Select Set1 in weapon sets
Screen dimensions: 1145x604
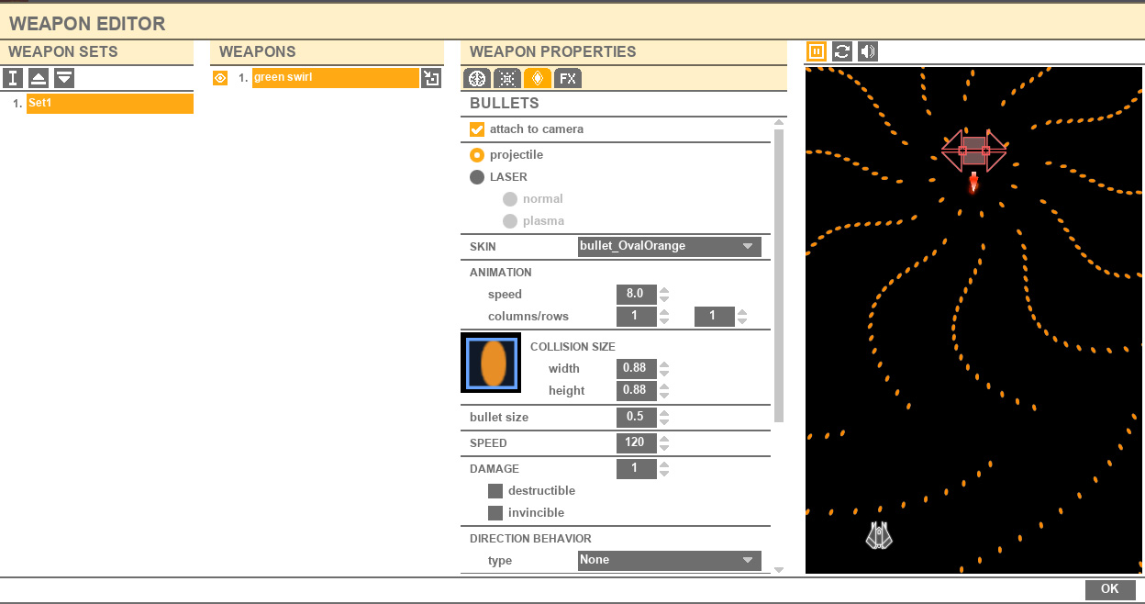(x=109, y=103)
